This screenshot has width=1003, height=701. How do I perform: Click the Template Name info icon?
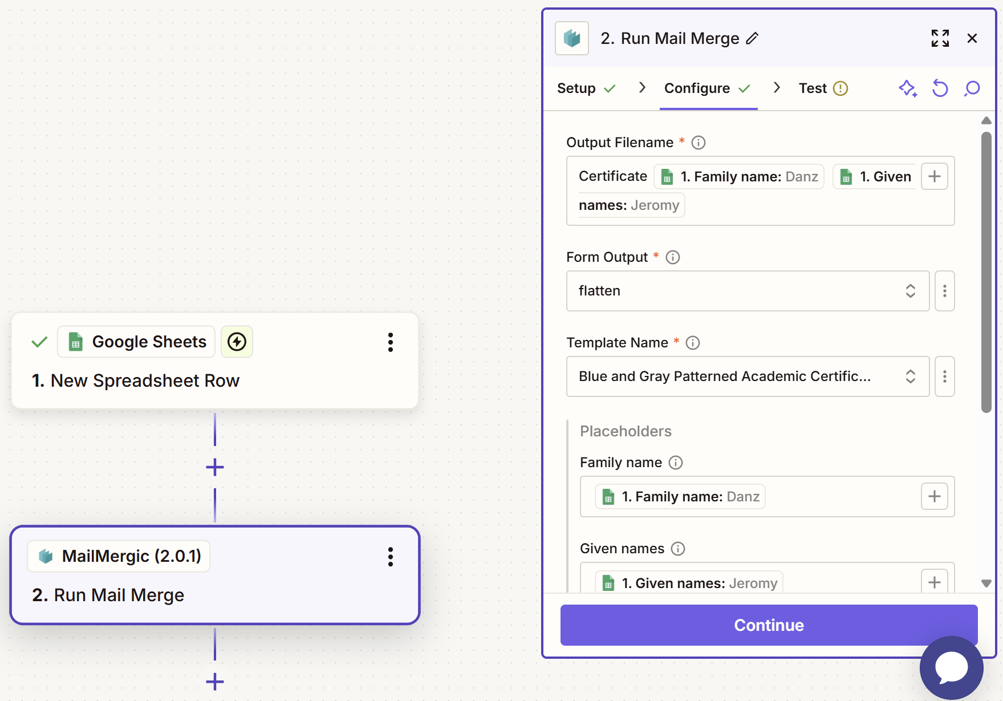coord(693,343)
